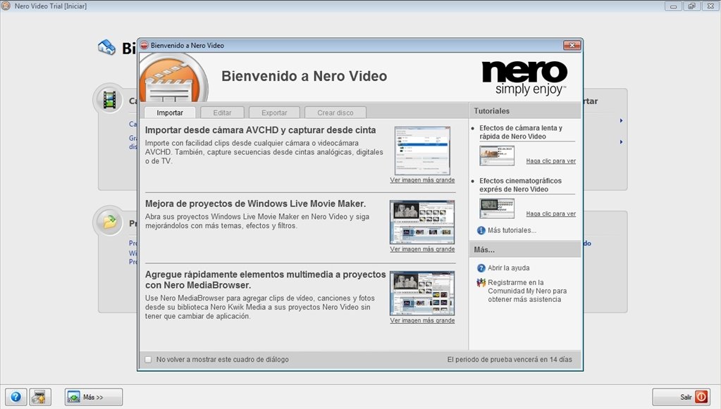This screenshot has height=409, width=721.
Task: Watch slow-motion effects tutorial via 'Haga clic para ver'
Action: pos(551,161)
